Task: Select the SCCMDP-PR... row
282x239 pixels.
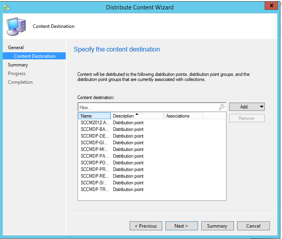Action: (152, 169)
